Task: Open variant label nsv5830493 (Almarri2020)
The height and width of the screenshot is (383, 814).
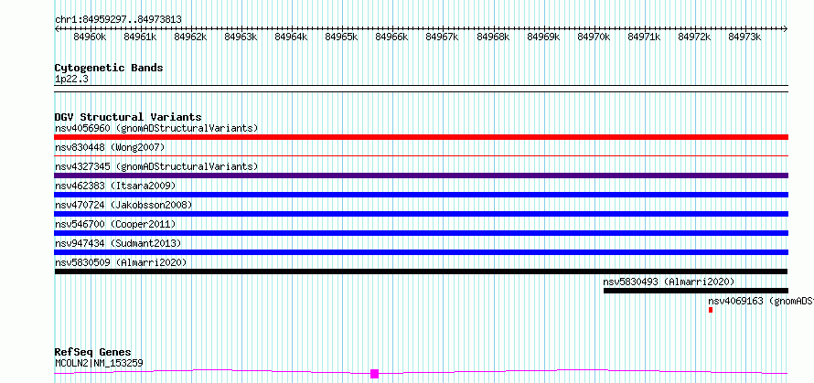Action: pos(669,282)
